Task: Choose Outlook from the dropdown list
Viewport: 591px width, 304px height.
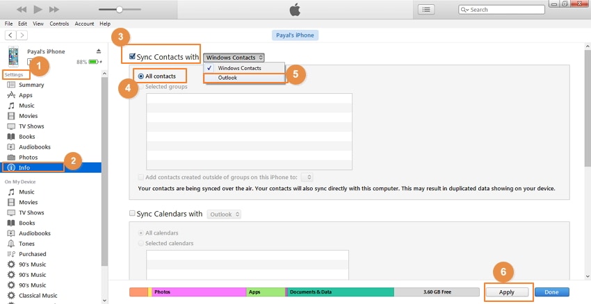Action: click(244, 78)
